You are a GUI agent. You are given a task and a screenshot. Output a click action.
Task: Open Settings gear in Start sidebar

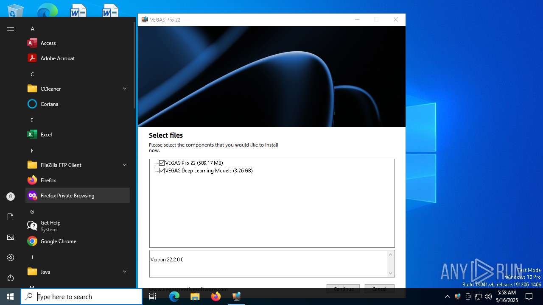coord(11,258)
